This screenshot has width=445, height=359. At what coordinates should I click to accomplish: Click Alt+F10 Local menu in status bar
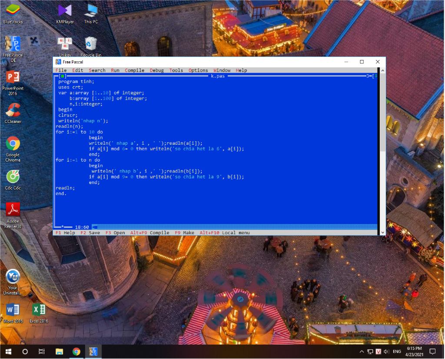click(225, 233)
